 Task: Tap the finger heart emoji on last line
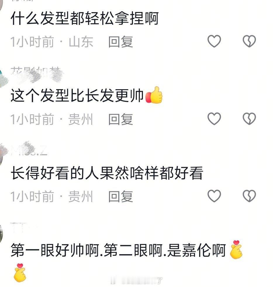tap(20, 273)
